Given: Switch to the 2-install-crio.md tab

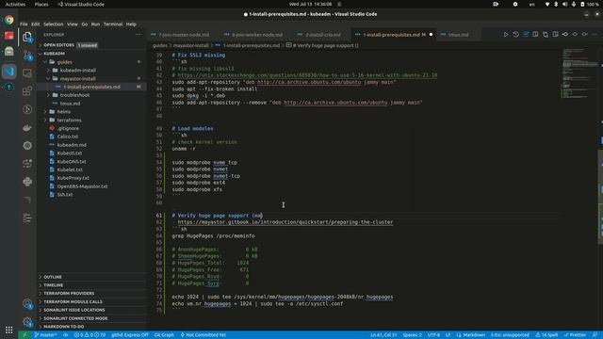Looking at the screenshot, I should coord(323,35).
